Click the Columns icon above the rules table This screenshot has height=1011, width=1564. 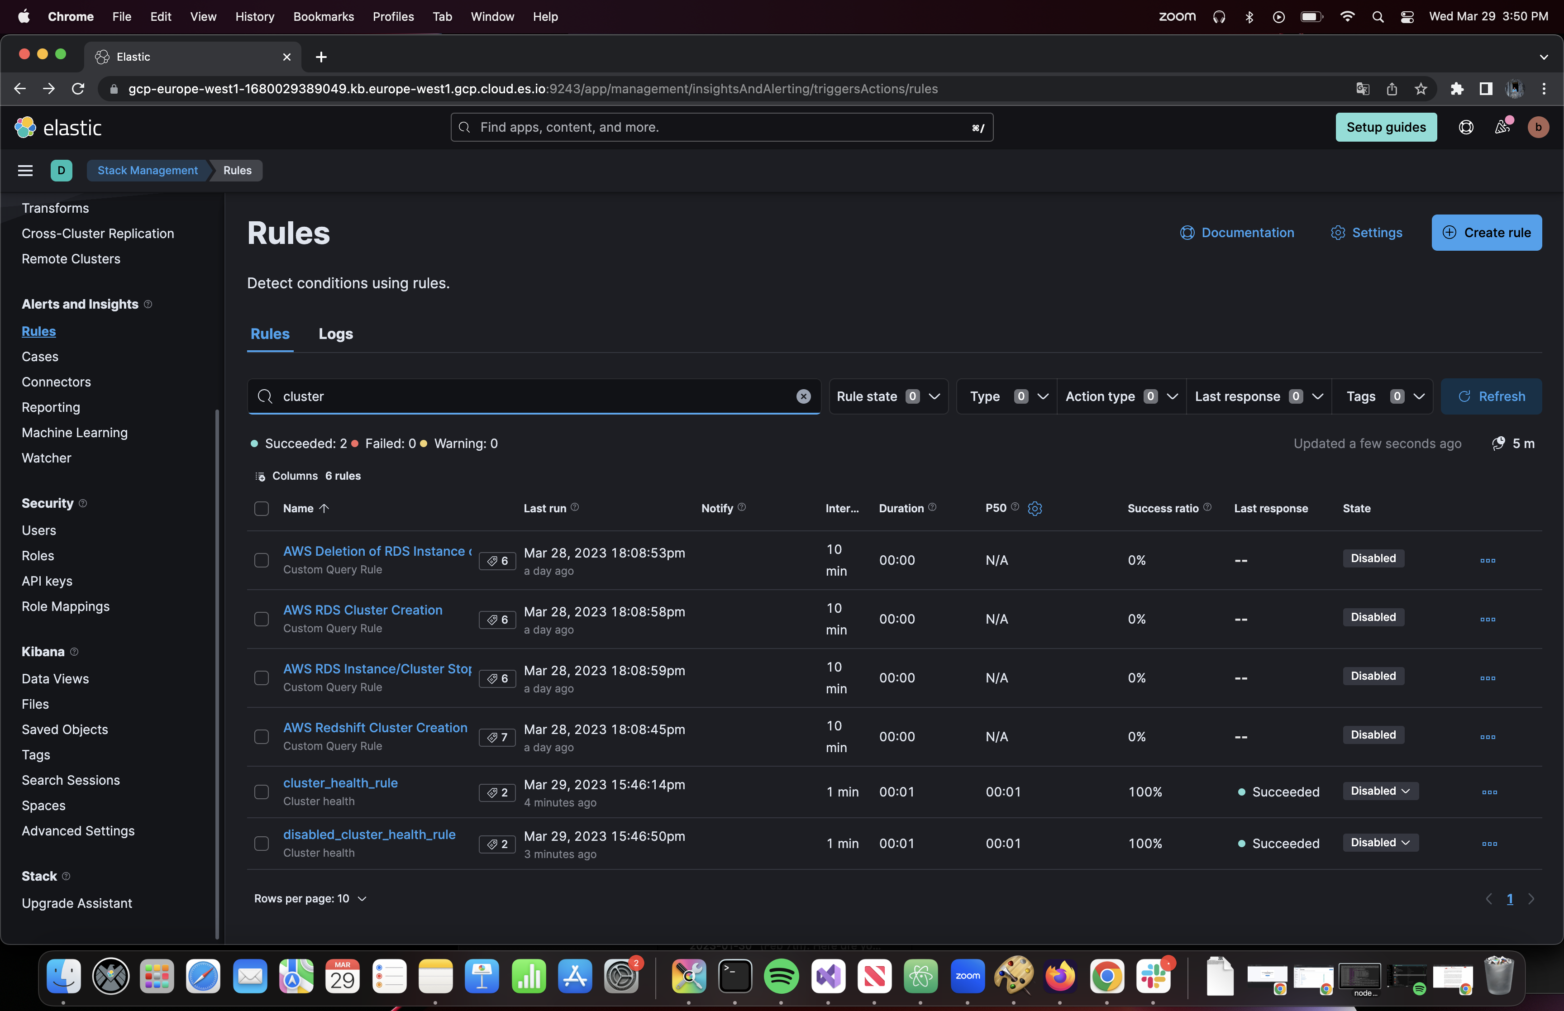click(x=260, y=475)
